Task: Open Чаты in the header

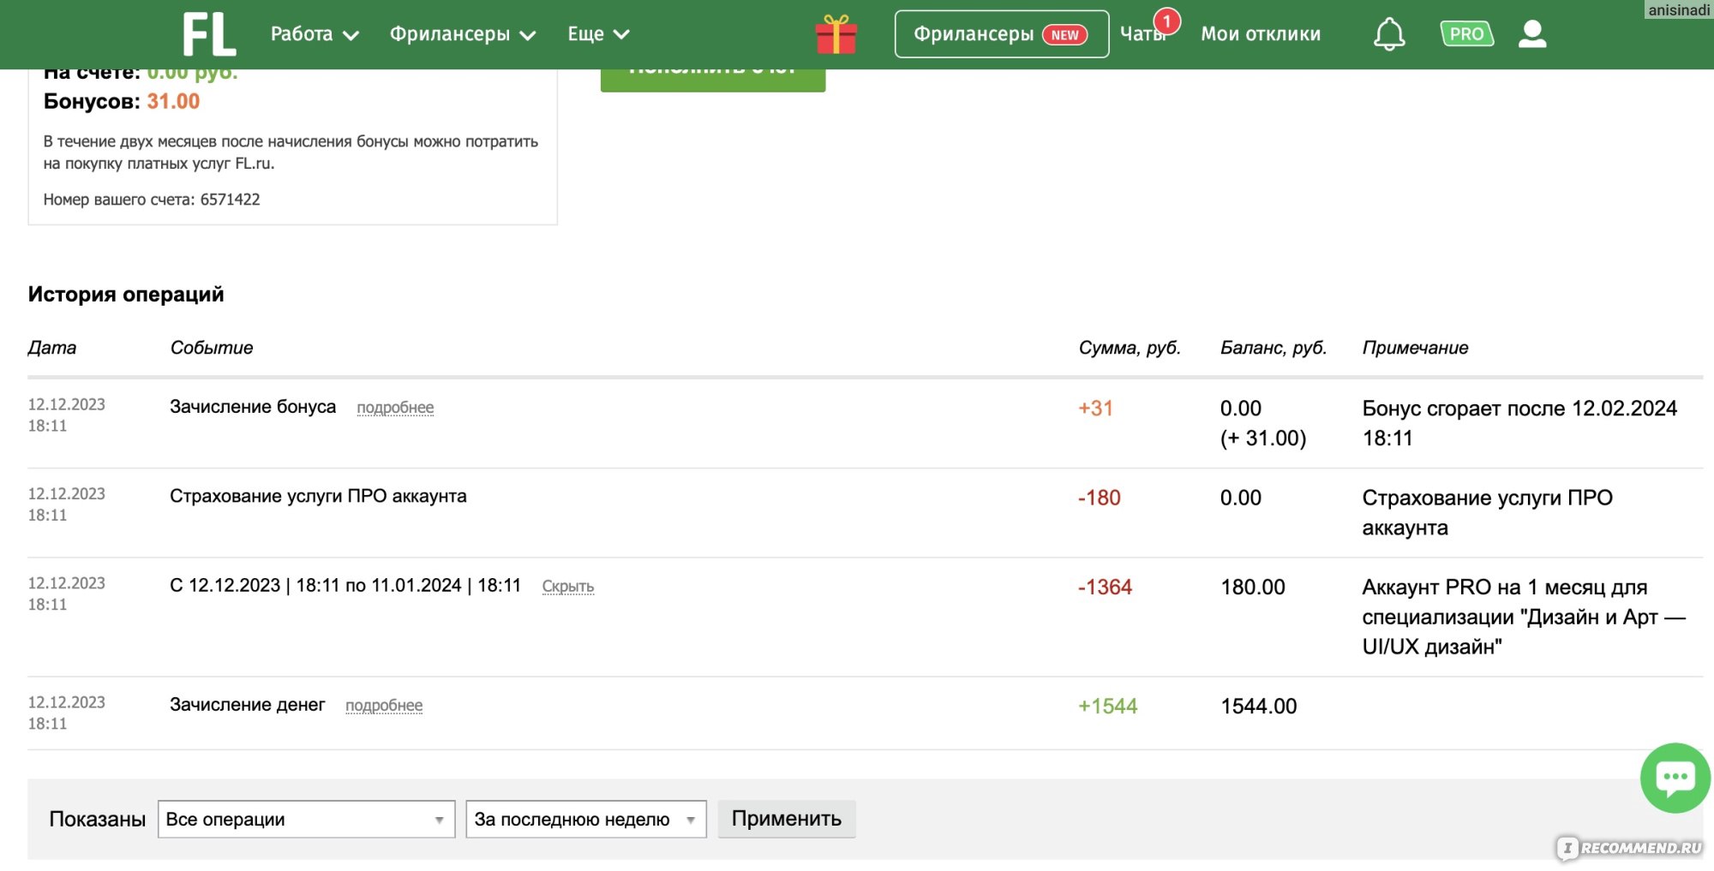Action: point(1142,34)
